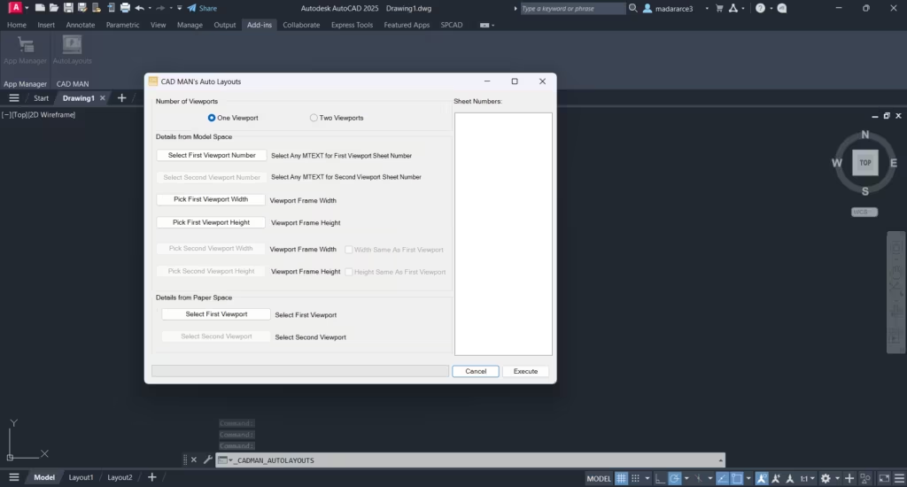907x487 pixels.
Task: Click the Plot printer icon
Action: [x=125, y=8]
